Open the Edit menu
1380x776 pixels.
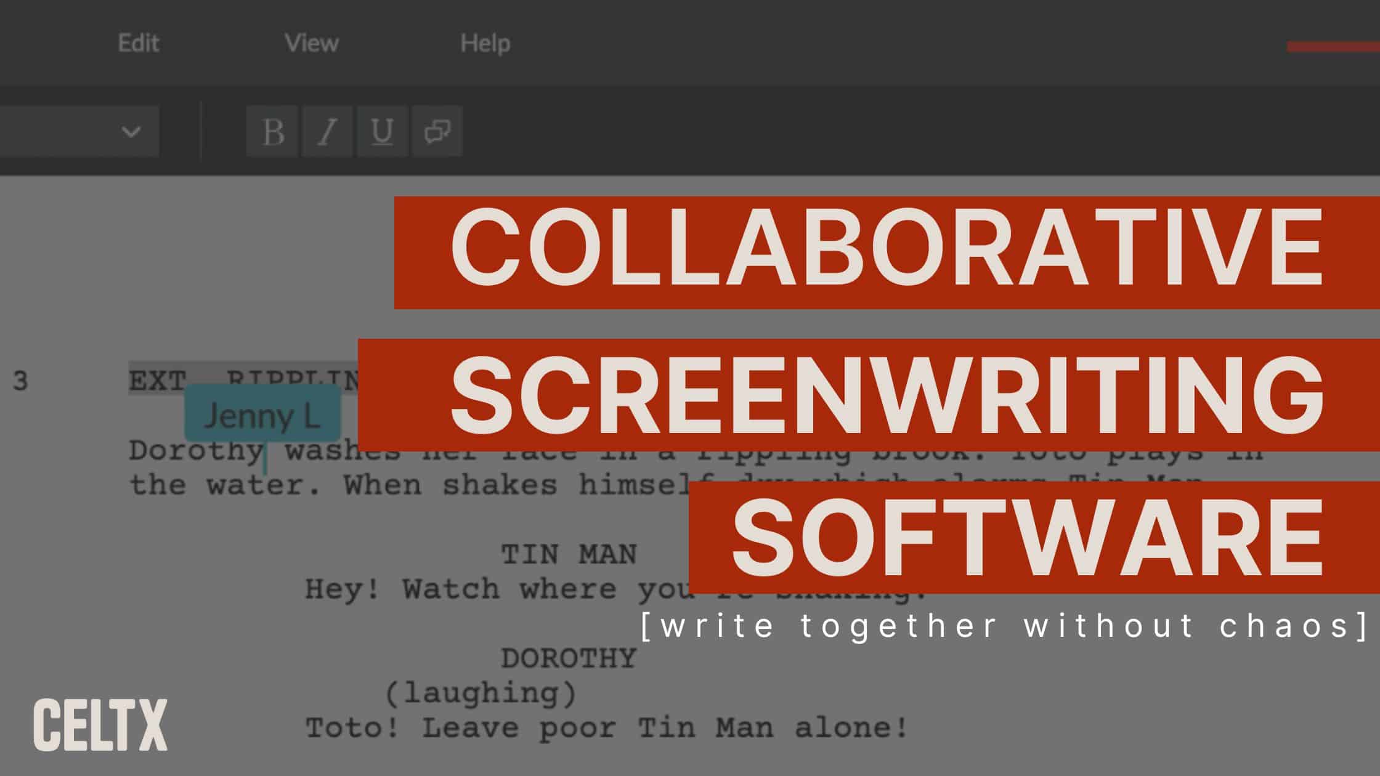[139, 43]
